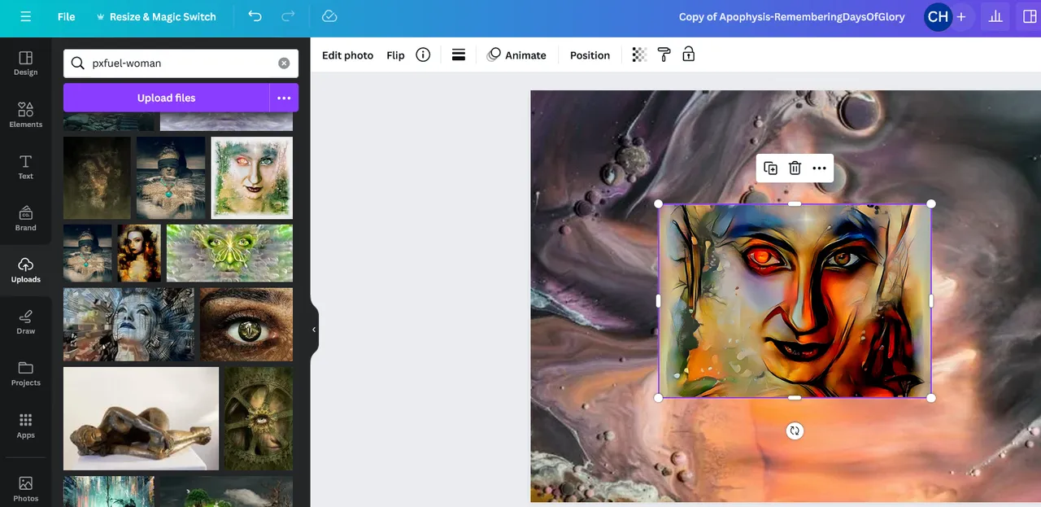The width and height of the screenshot is (1041, 507).
Task: Click the search magnifier icon
Action: (77, 63)
